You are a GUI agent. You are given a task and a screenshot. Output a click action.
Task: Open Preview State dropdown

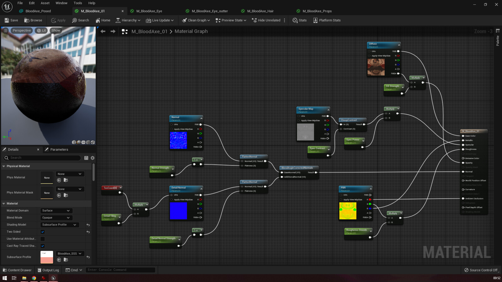(x=231, y=20)
